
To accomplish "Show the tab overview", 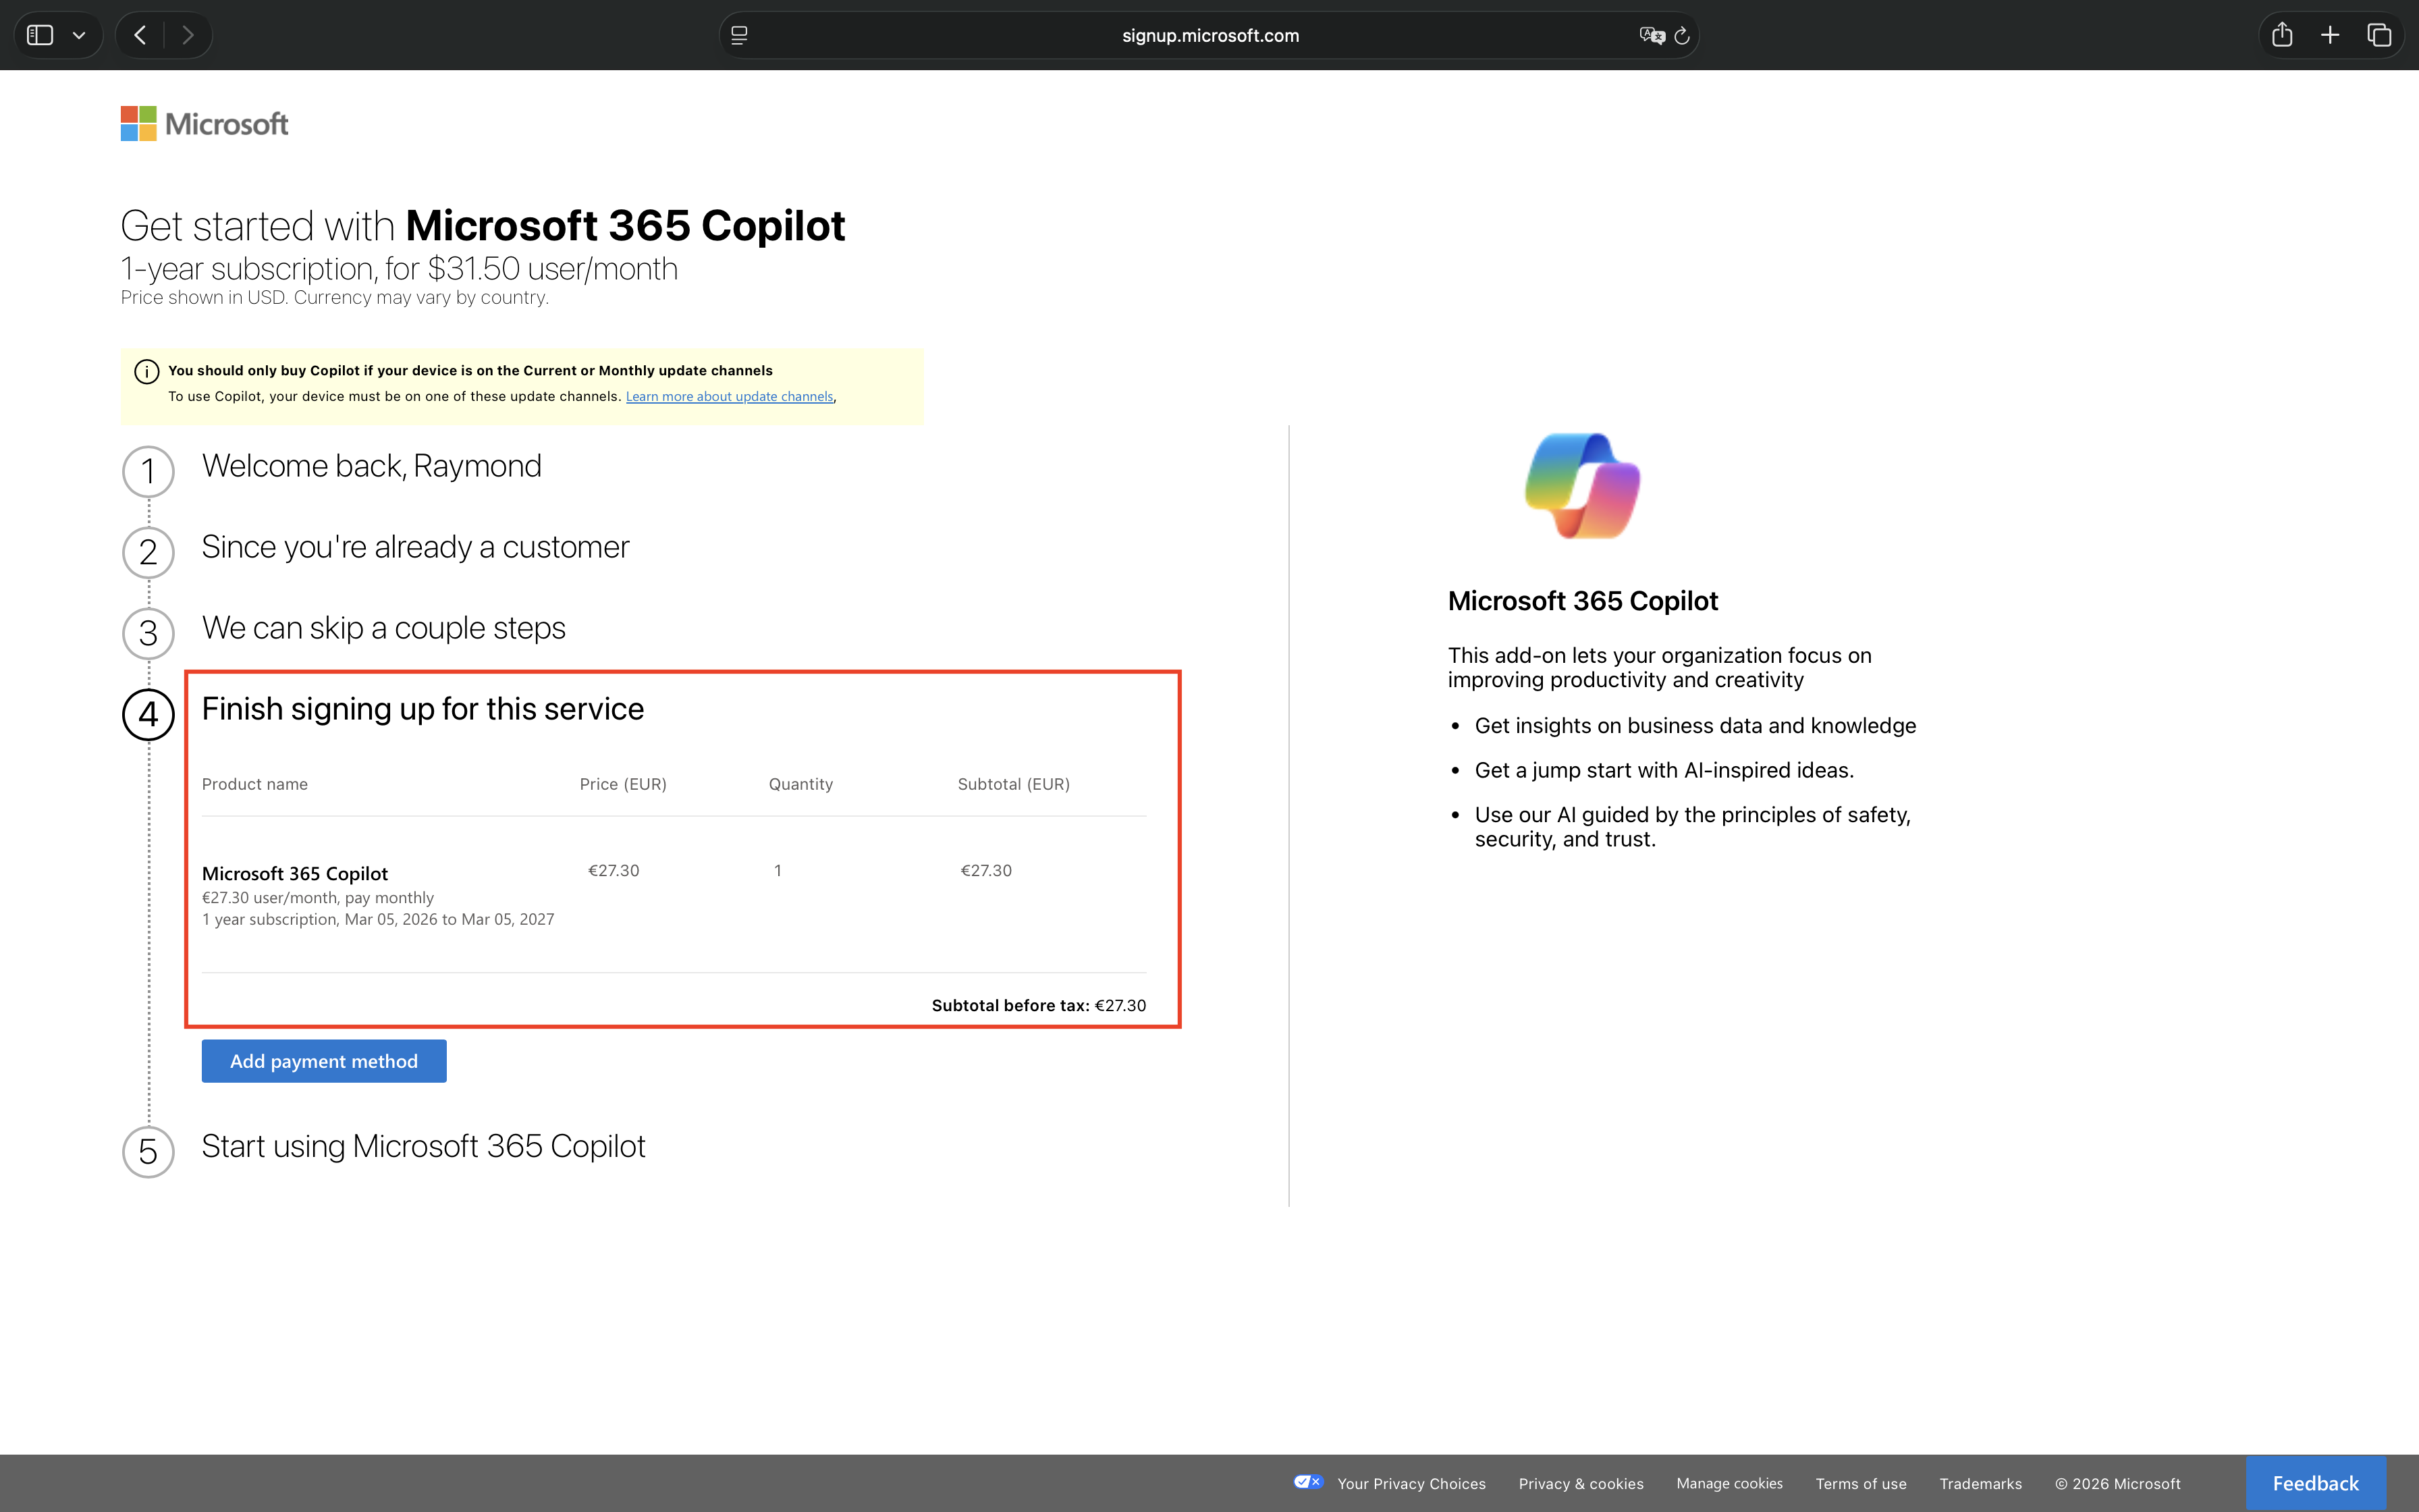I will 2379,35.
